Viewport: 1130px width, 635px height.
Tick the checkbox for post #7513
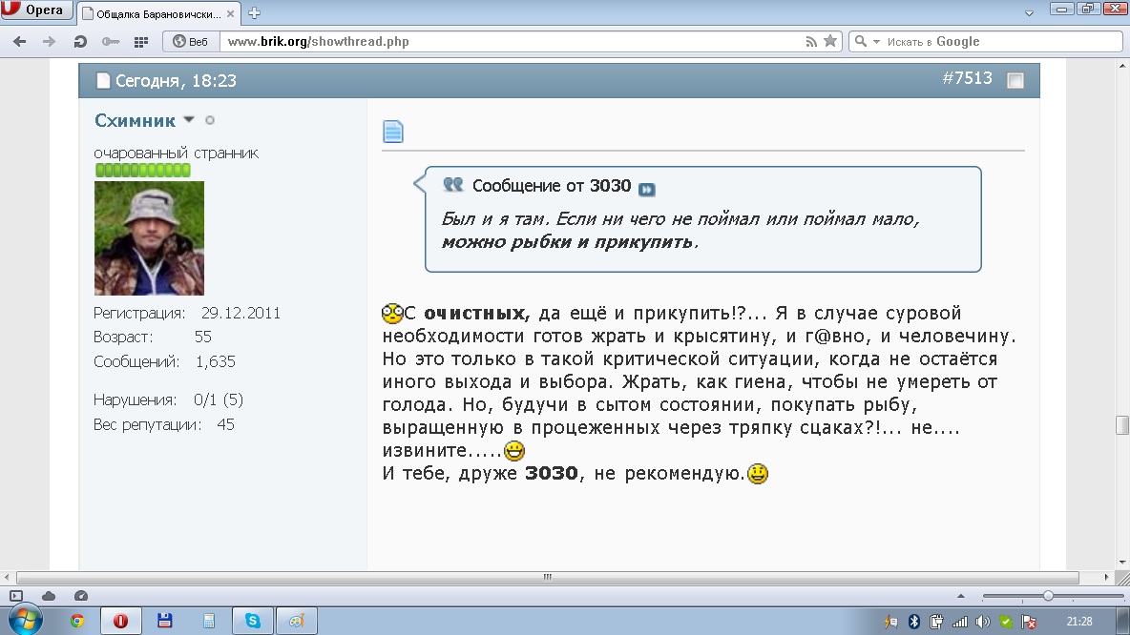tap(1015, 81)
